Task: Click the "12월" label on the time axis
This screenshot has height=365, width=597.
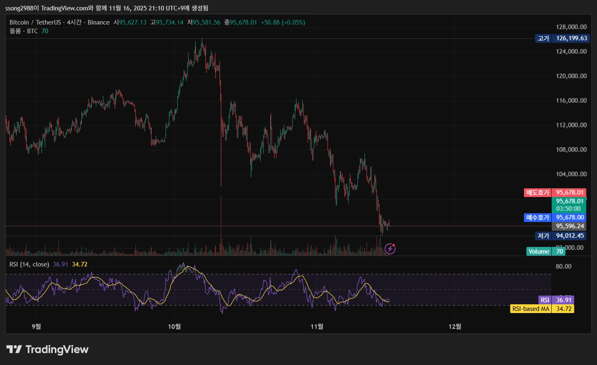Action: (455, 327)
